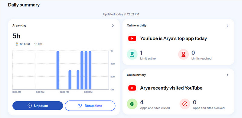Screen dimensions: 242x118
Task: Click the green Limit active hourglass icon
Action: pyautogui.click(x=132, y=54)
